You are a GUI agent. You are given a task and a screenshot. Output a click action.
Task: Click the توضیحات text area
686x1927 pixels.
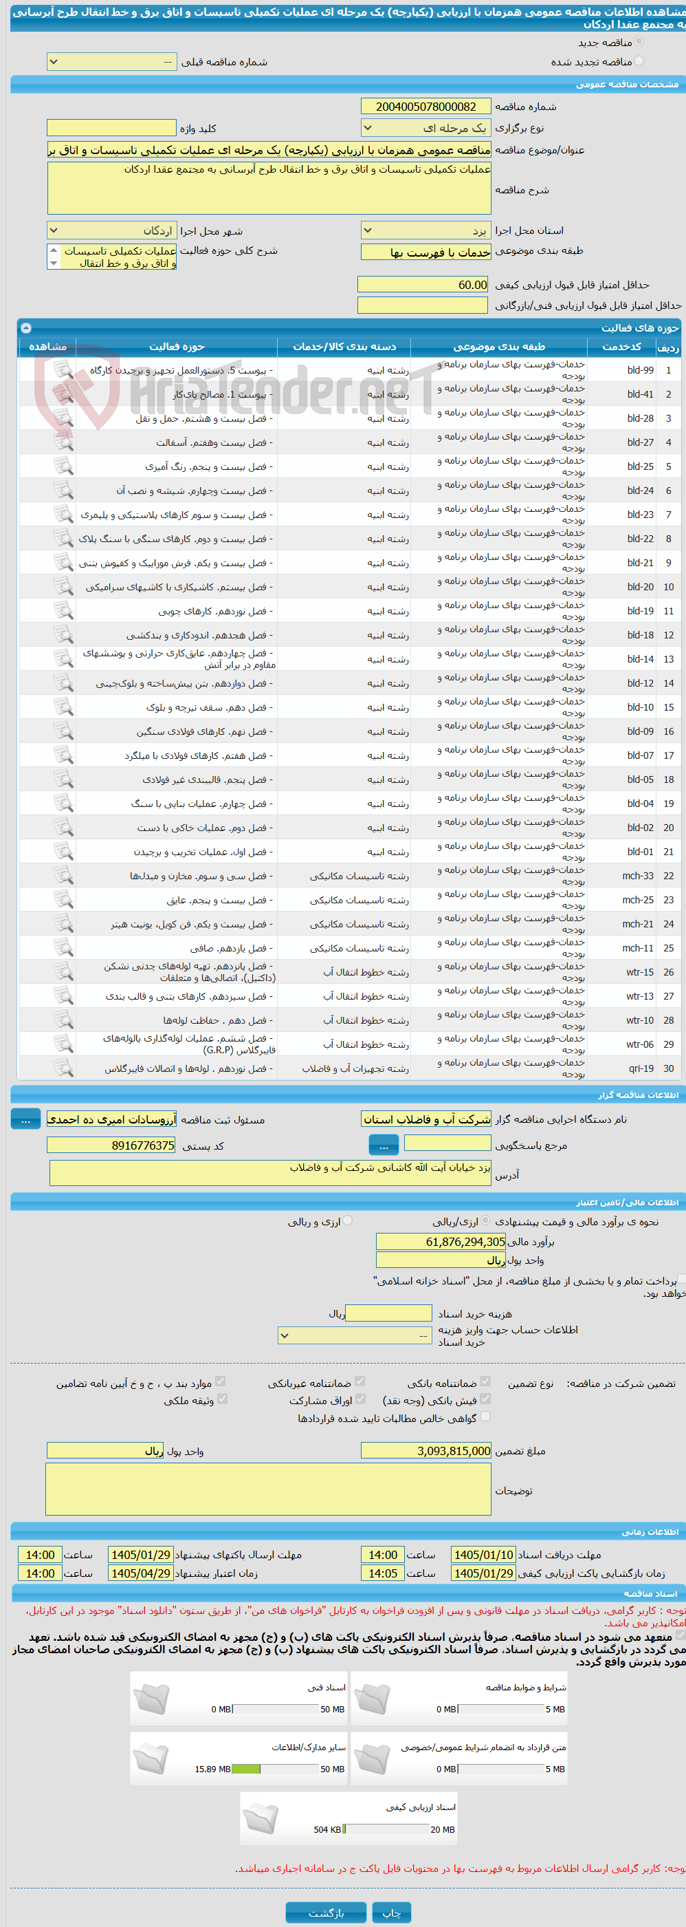pyautogui.click(x=269, y=1489)
